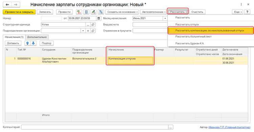Viewport: 254px width, 132px height.
Task: Clear the Подразделение организации field
Action: point(88,31)
